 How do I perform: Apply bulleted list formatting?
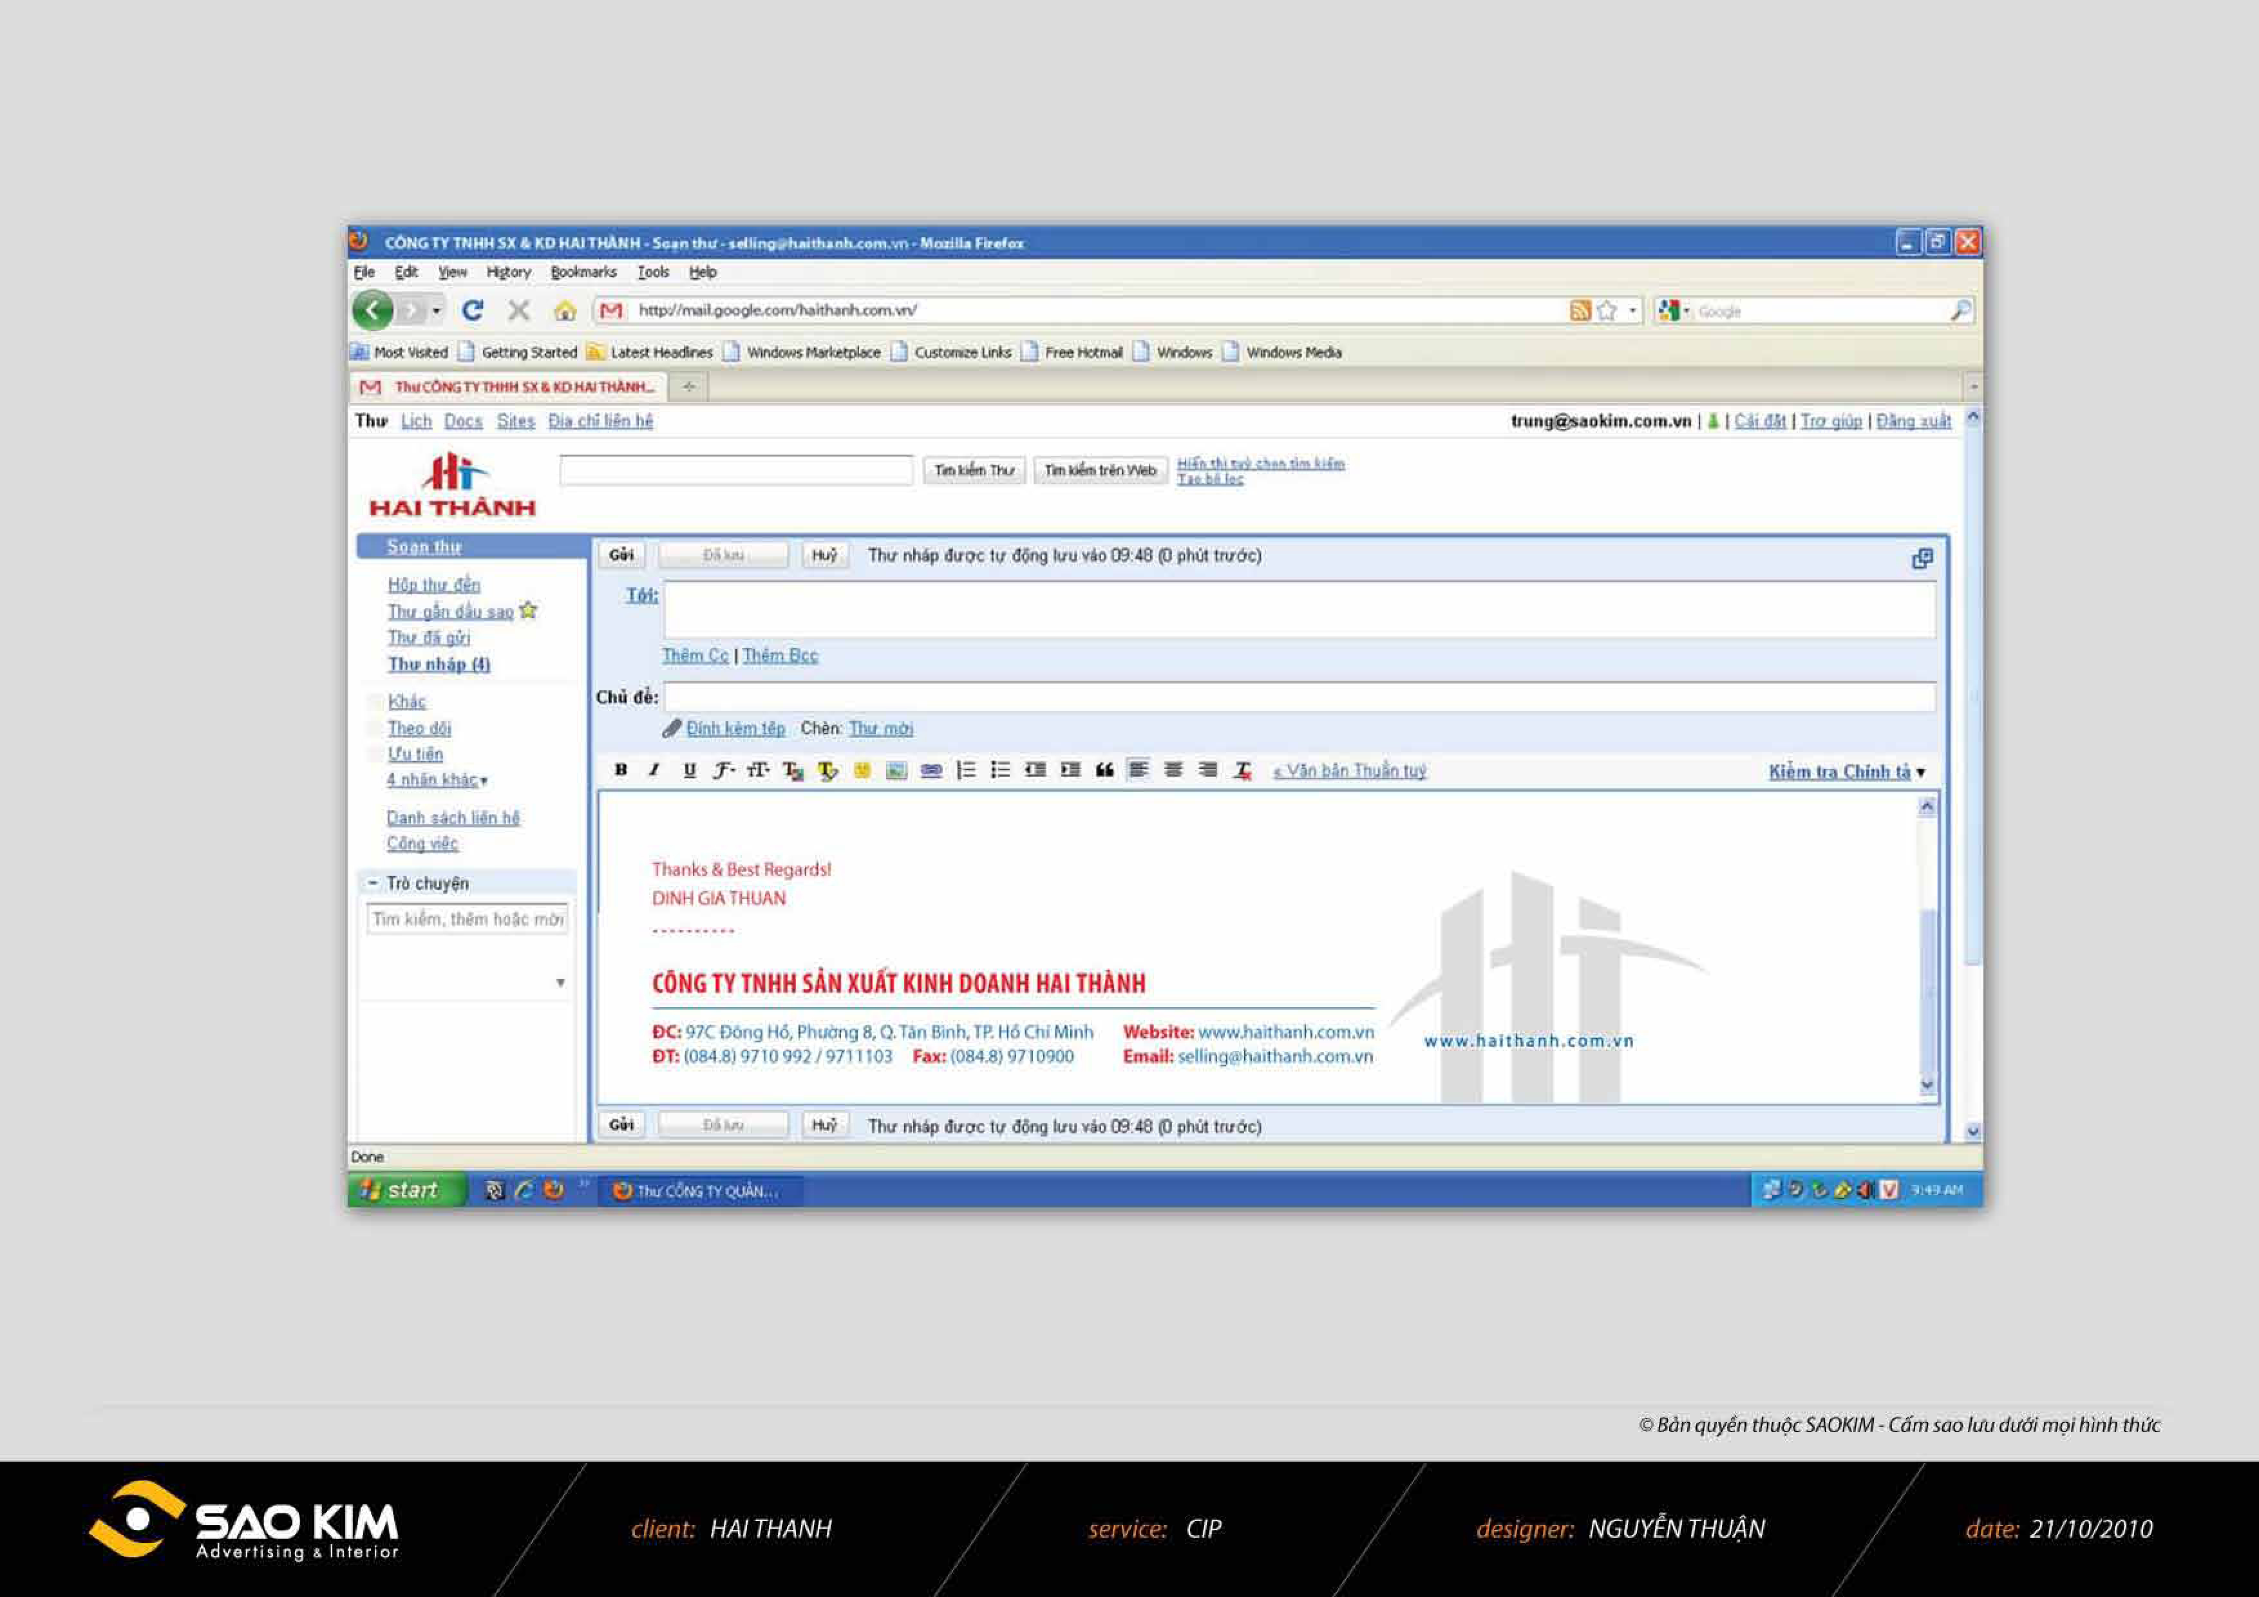pos(1001,770)
